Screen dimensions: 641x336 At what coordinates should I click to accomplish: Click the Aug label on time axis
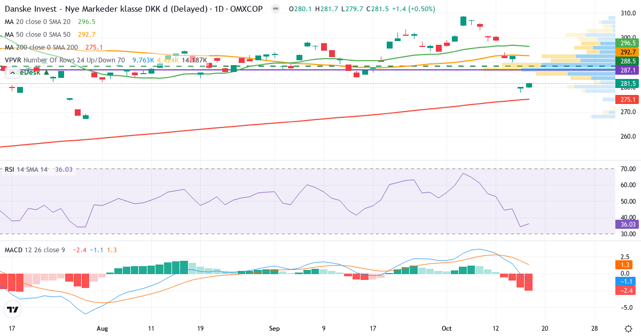tap(103, 328)
